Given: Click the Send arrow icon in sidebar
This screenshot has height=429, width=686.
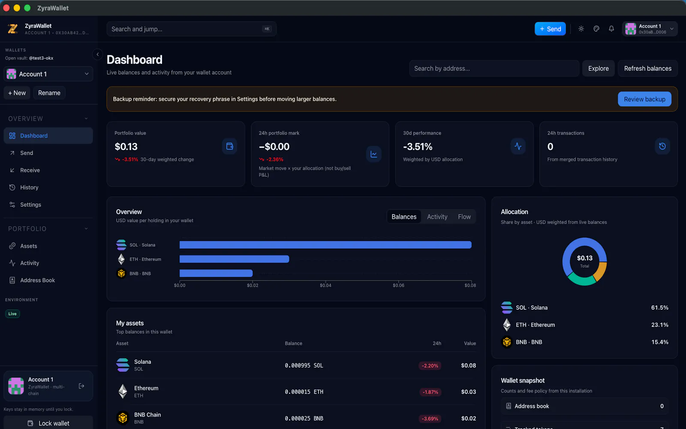Looking at the screenshot, I should pyautogui.click(x=12, y=153).
